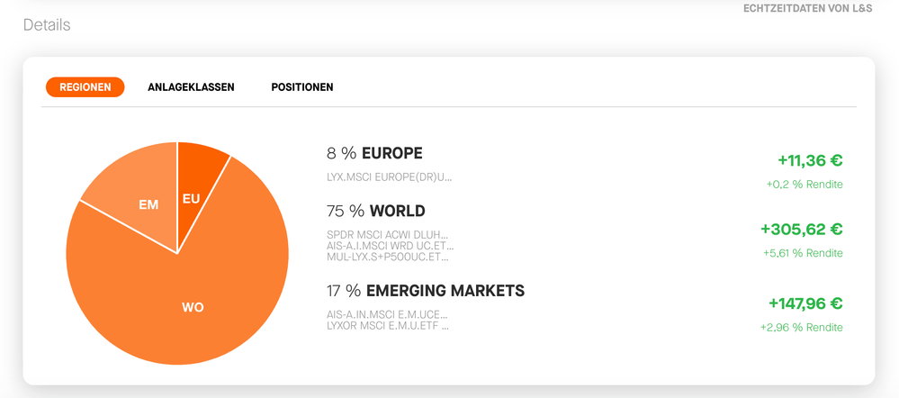
Task: Click the +305,62 € World gain value
Action: click(801, 230)
